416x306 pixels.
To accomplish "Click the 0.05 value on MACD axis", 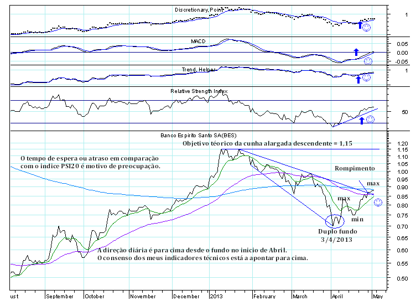I will (x=403, y=44).
